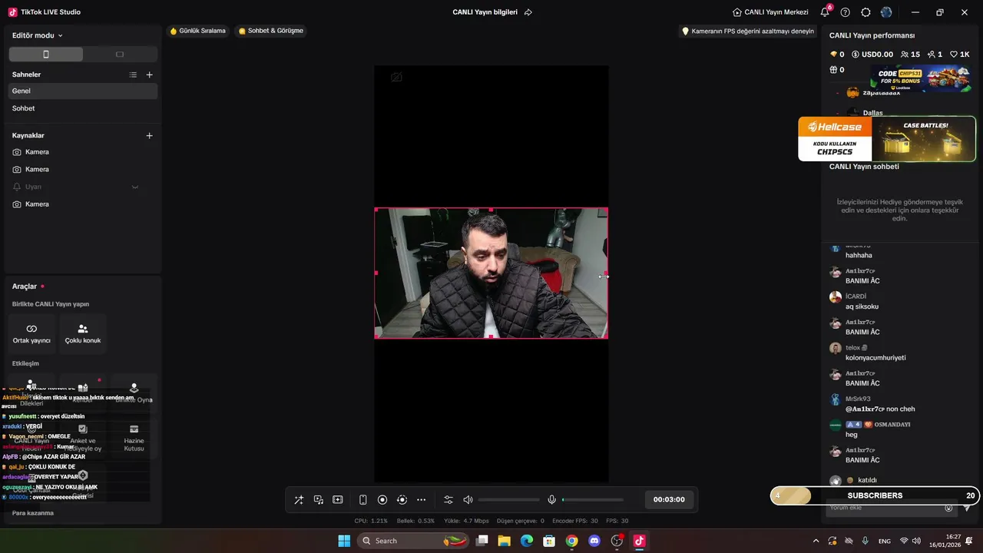Click the taskbar Search box
The height and width of the screenshot is (553, 983).
click(x=413, y=541)
